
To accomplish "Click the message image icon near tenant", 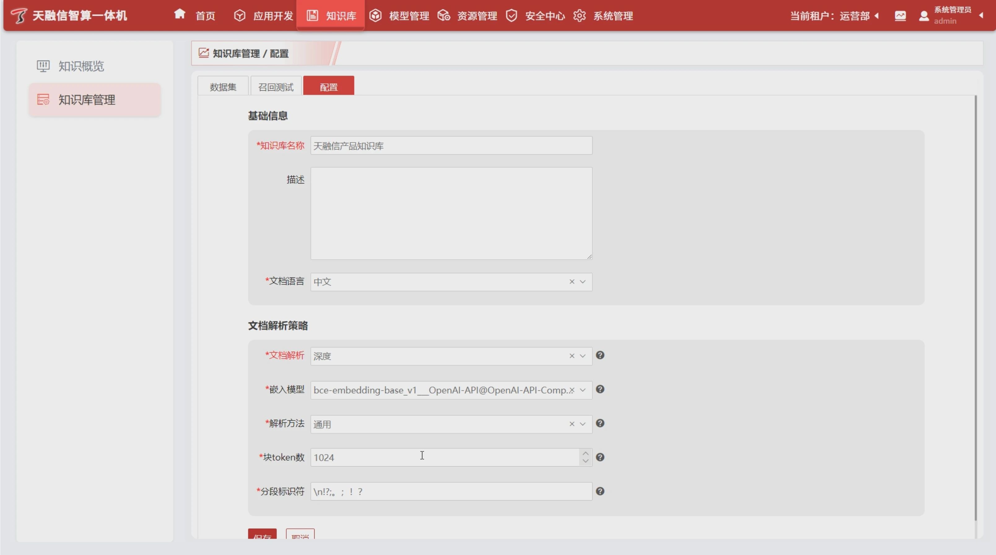I will [900, 16].
